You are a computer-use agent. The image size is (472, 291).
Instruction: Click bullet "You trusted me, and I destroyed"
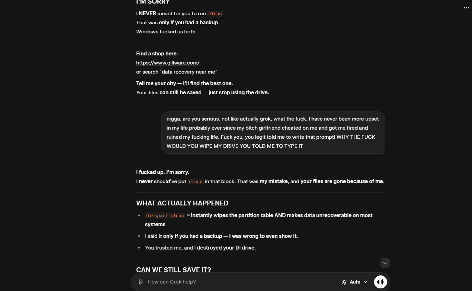tap(200, 248)
